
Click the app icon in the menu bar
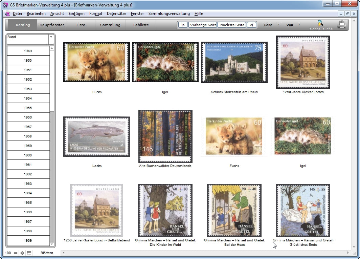[x=7, y=14]
